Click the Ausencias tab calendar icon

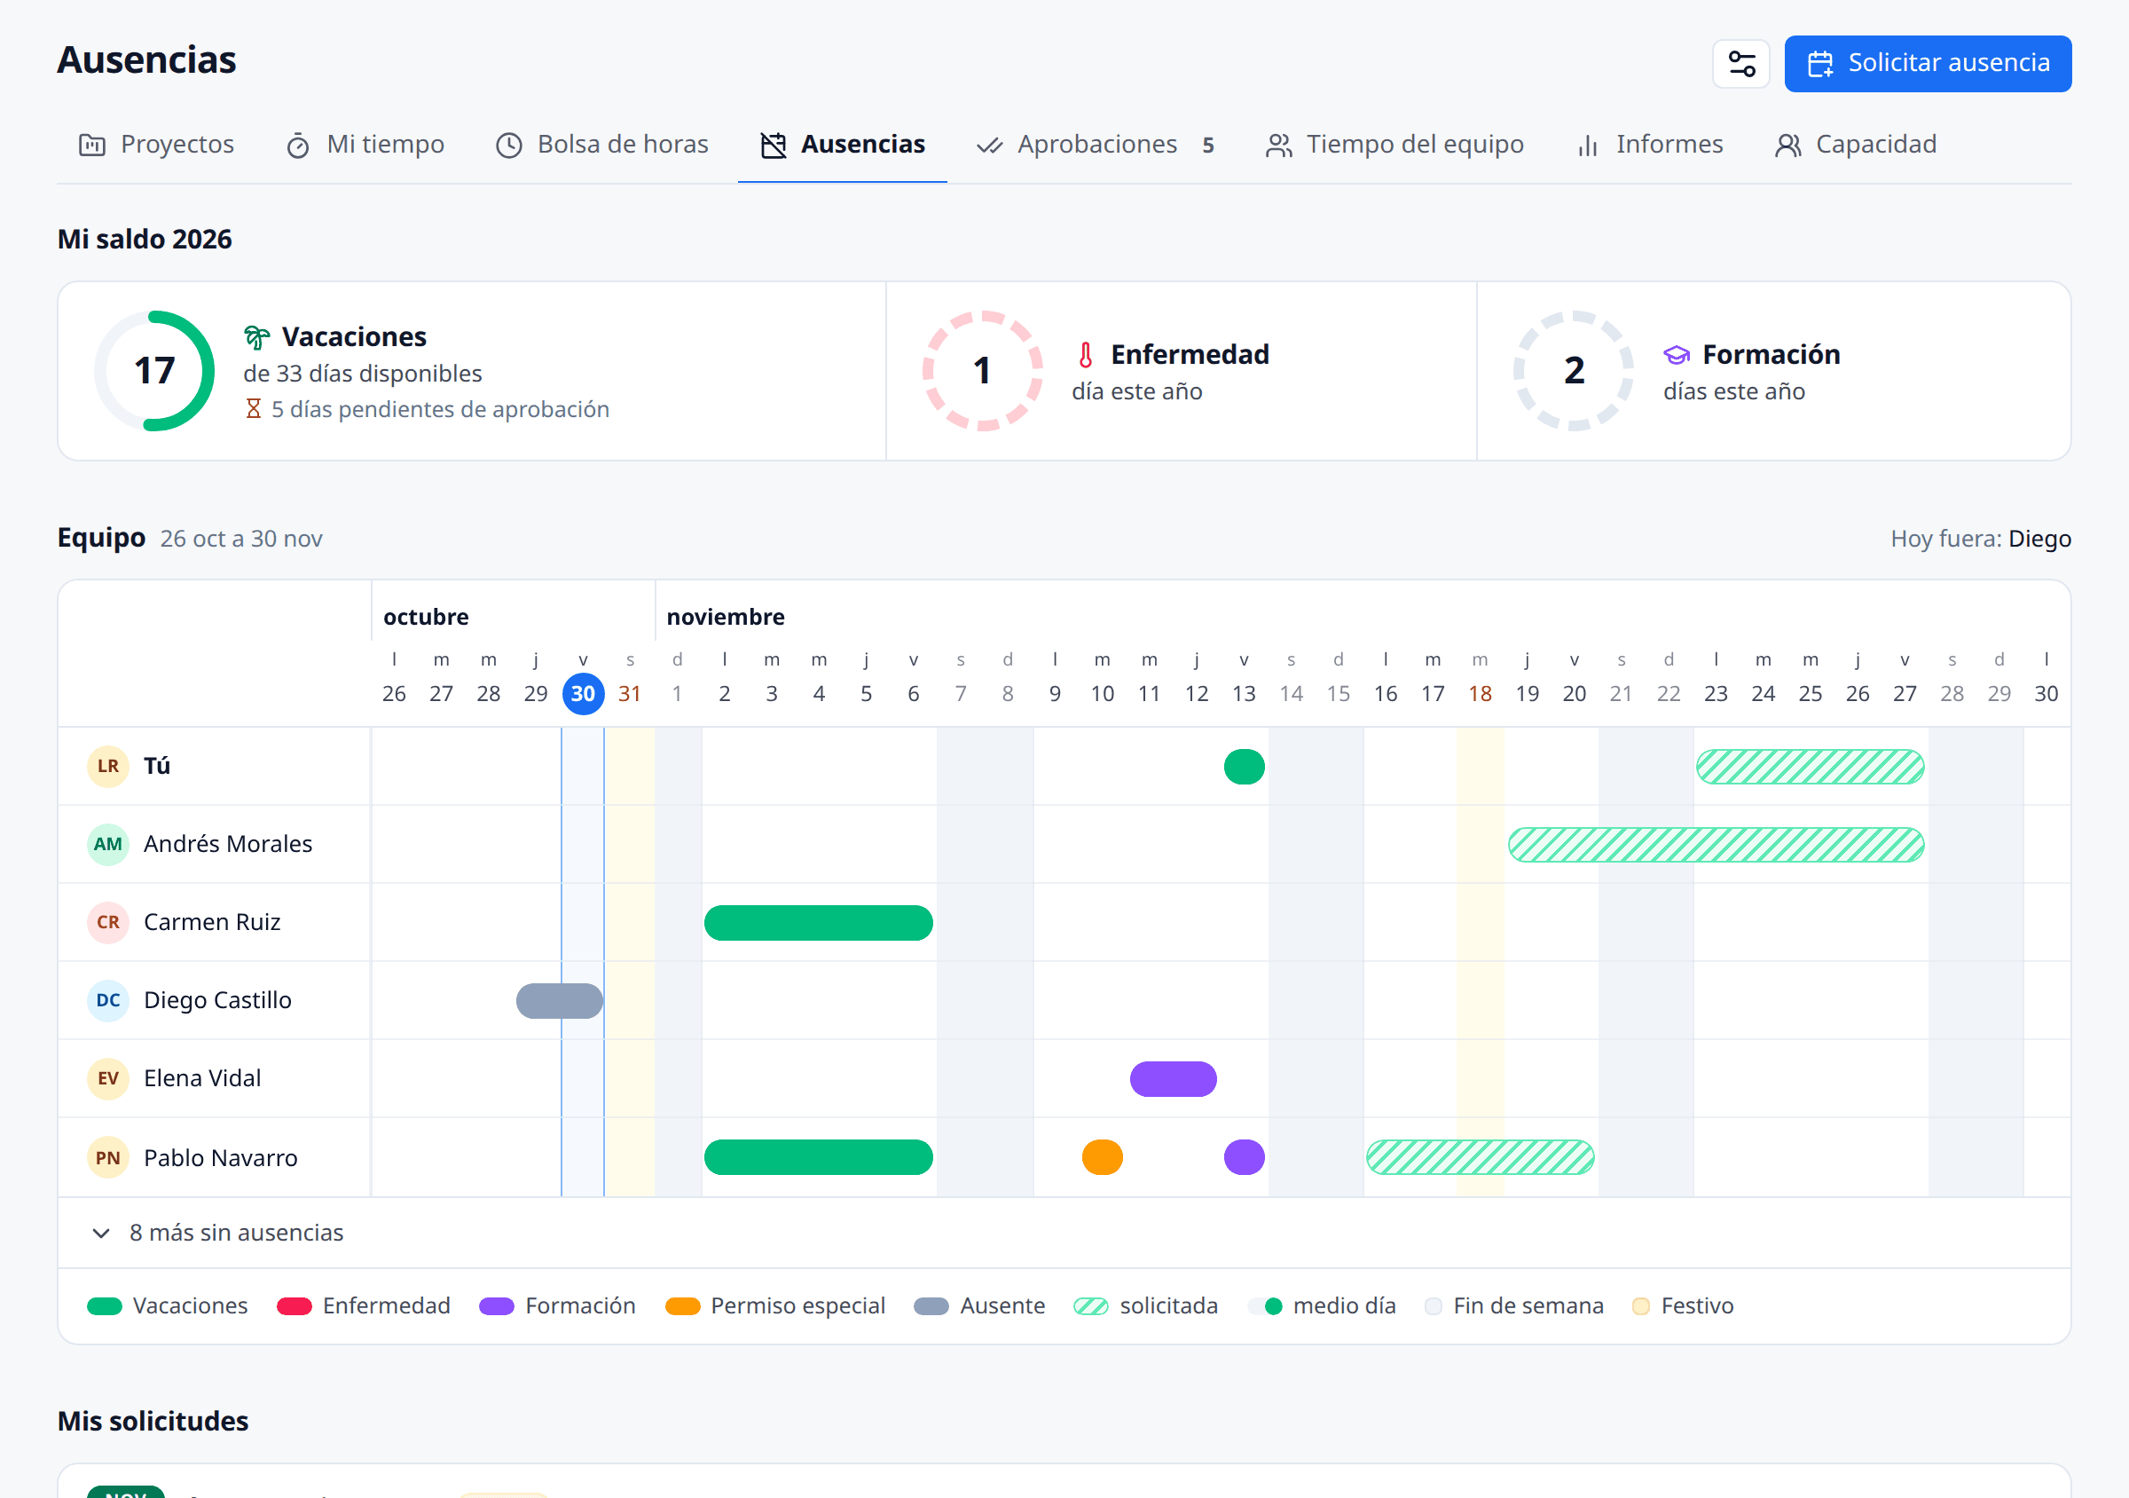774,146
